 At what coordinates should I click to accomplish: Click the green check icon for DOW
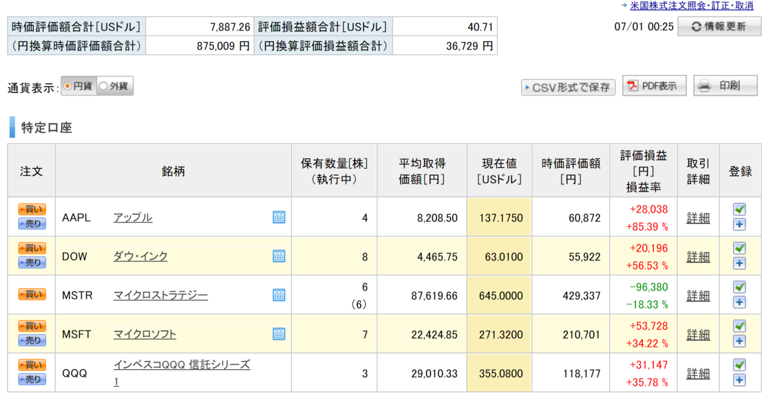click(739, 248)
